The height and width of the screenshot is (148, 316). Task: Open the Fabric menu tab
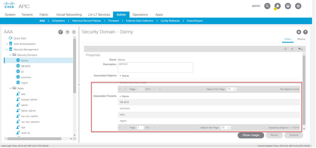[x=44, y=15]
